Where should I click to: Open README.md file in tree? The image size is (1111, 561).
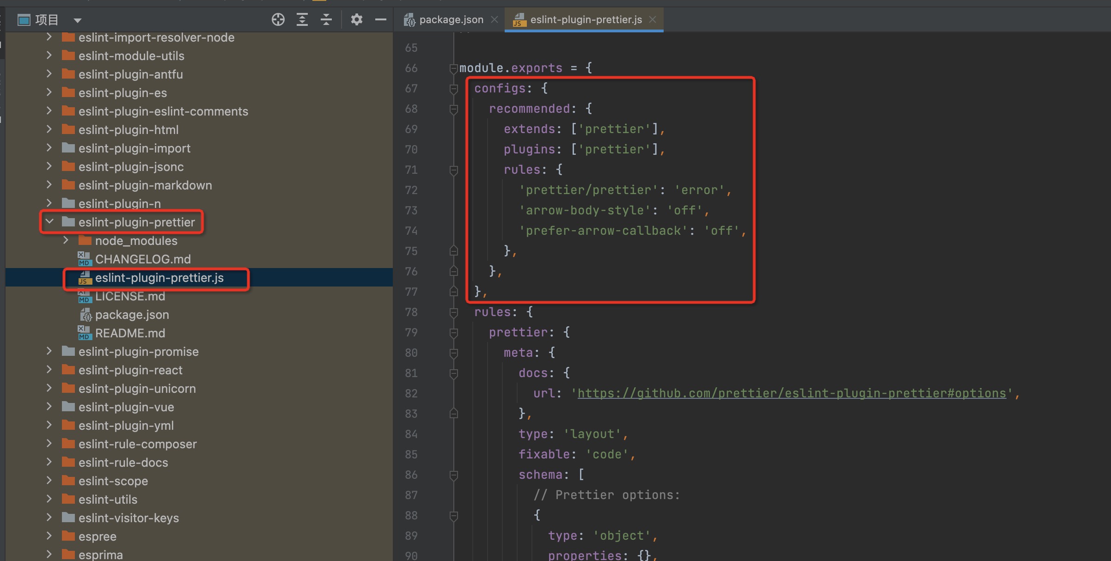click(130, 333)
